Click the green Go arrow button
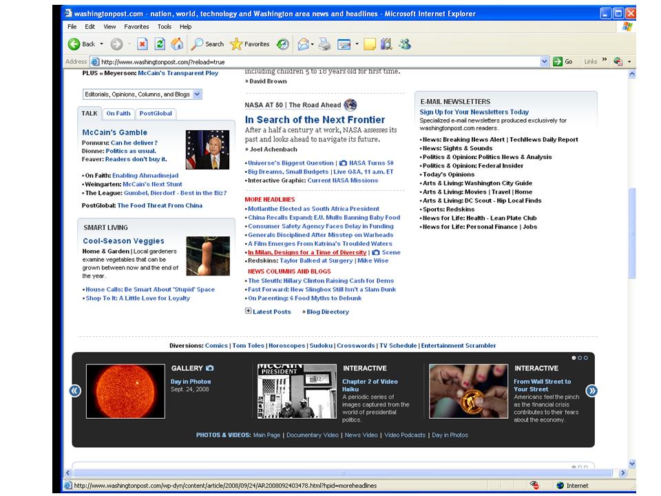The width and height of the screenshot is (661, 496). point(558,61)
